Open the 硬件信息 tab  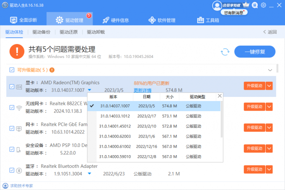116,20
